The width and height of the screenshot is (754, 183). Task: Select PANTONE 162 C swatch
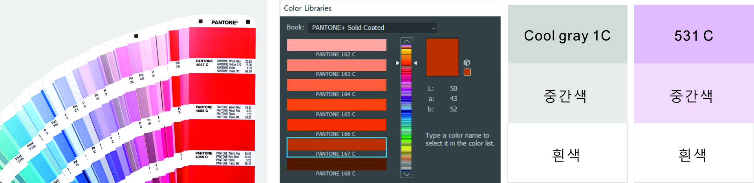pyautogui.click(x=337, y=45)
